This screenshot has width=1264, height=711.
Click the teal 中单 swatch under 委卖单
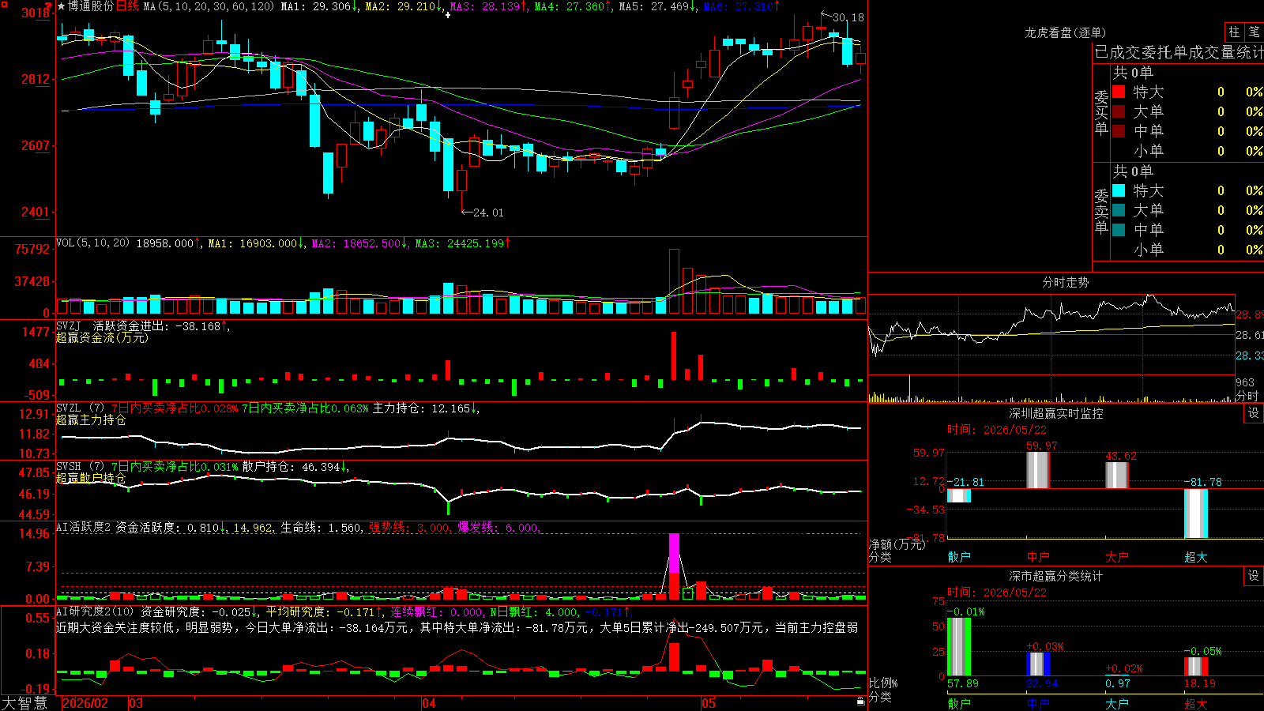1119,230
